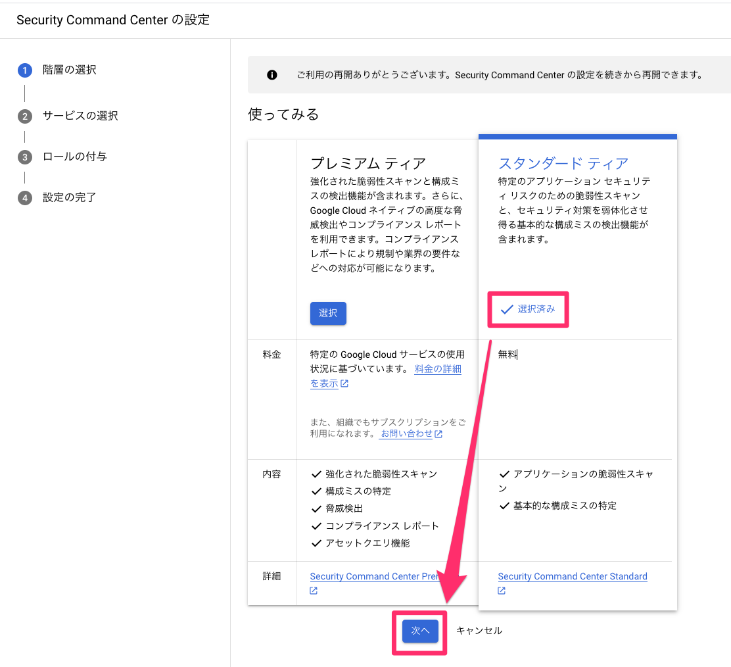Click the 次へ button
This screenshot has width=731, height=667.
pos(419,630)
